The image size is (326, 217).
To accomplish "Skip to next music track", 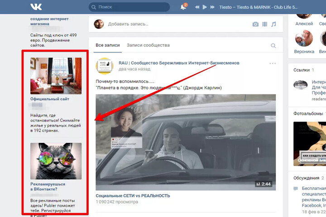I will pos(212,7).
